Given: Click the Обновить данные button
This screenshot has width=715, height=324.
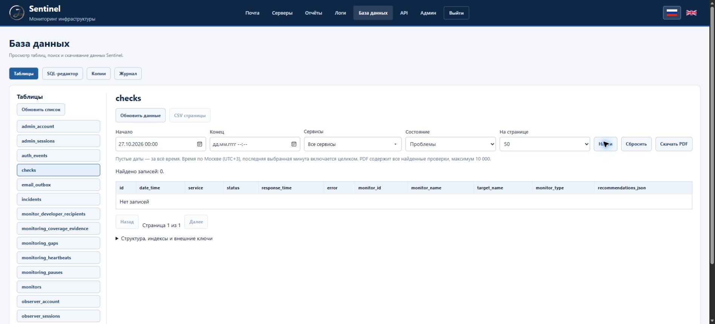Looking at the screenshot, I should click(141, 115).
